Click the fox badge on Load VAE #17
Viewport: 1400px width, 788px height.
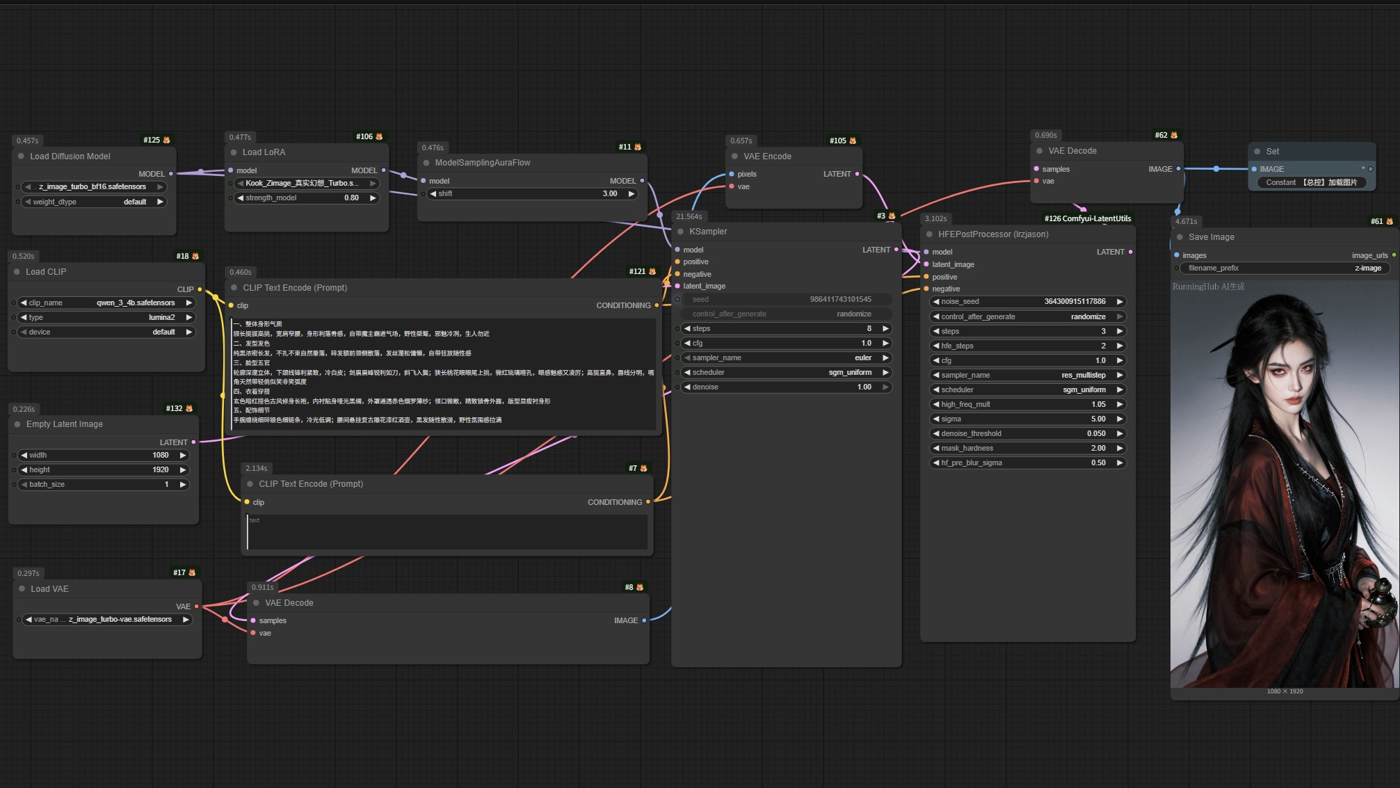pos(192,572)
